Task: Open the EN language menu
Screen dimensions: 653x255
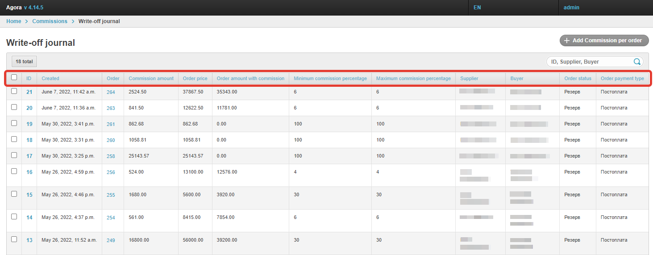Action: [477, 8]
